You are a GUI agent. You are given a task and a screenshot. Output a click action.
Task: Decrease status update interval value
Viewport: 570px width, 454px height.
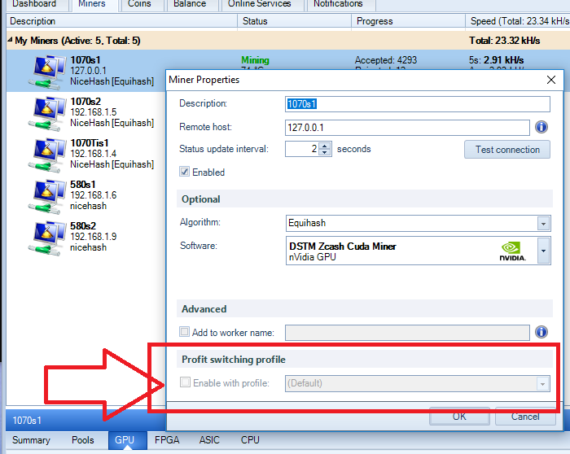coord(325,152)
